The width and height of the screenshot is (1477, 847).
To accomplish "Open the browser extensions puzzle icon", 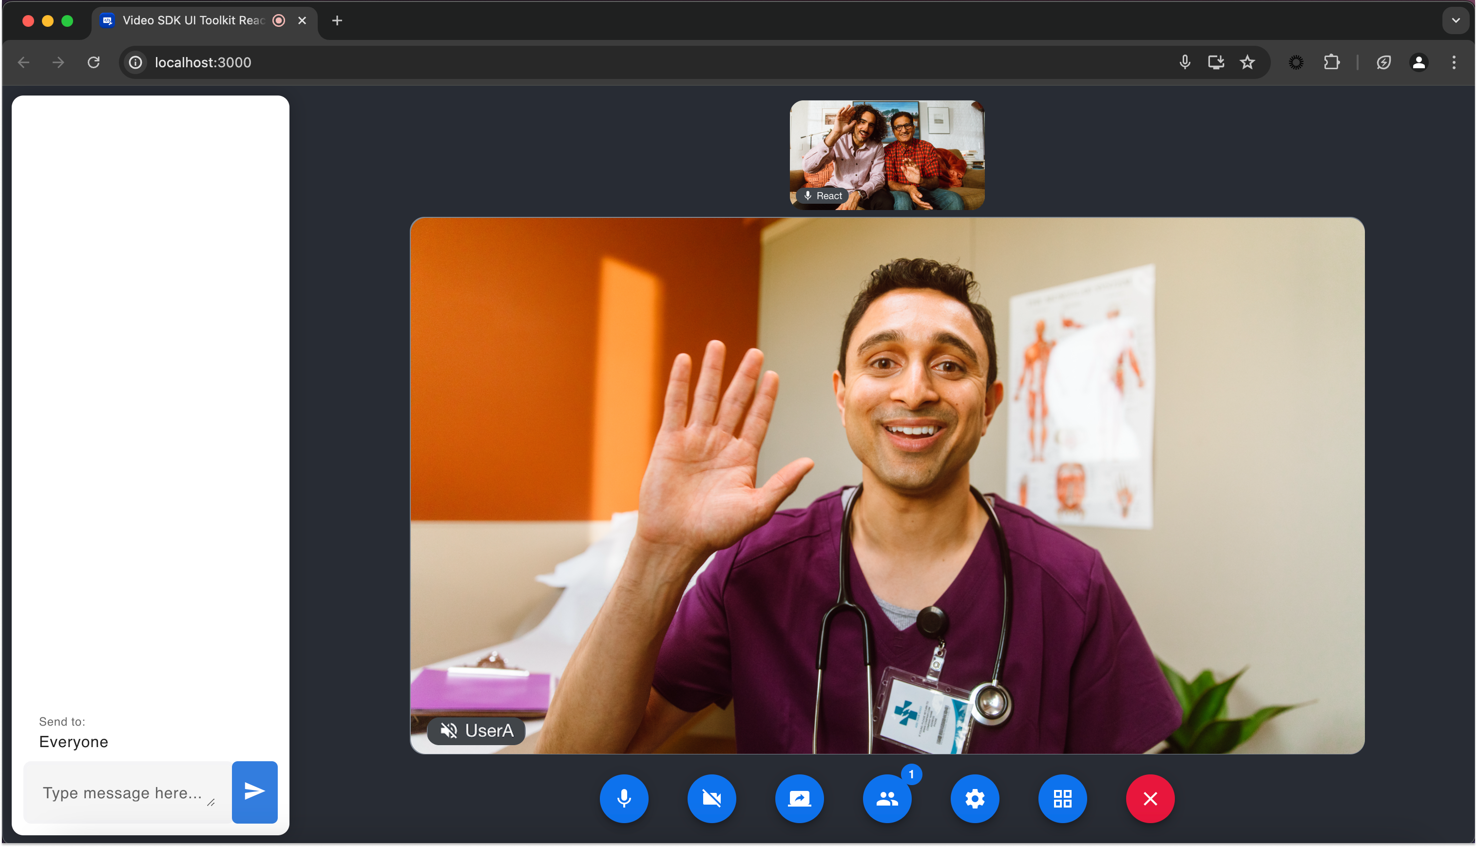I will (1332, 62).
